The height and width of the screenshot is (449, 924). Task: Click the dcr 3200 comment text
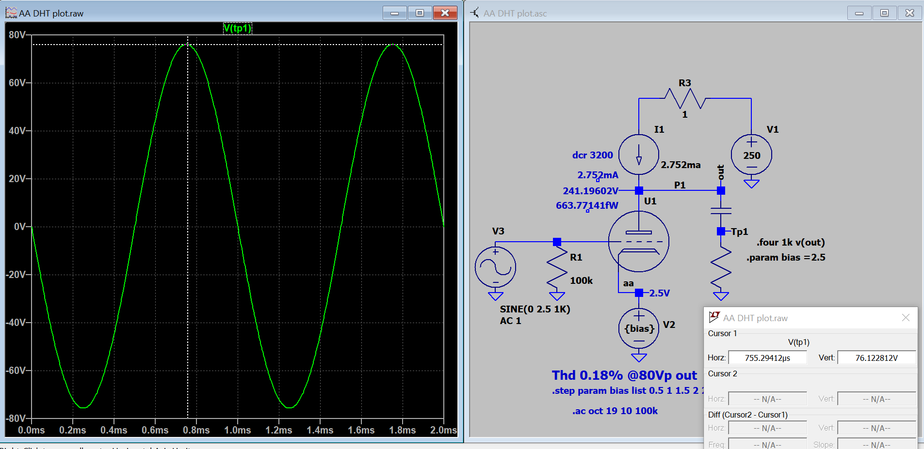click(x=592, y=155)
